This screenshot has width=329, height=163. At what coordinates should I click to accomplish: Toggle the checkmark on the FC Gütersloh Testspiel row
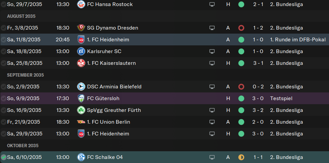(4, 98)
